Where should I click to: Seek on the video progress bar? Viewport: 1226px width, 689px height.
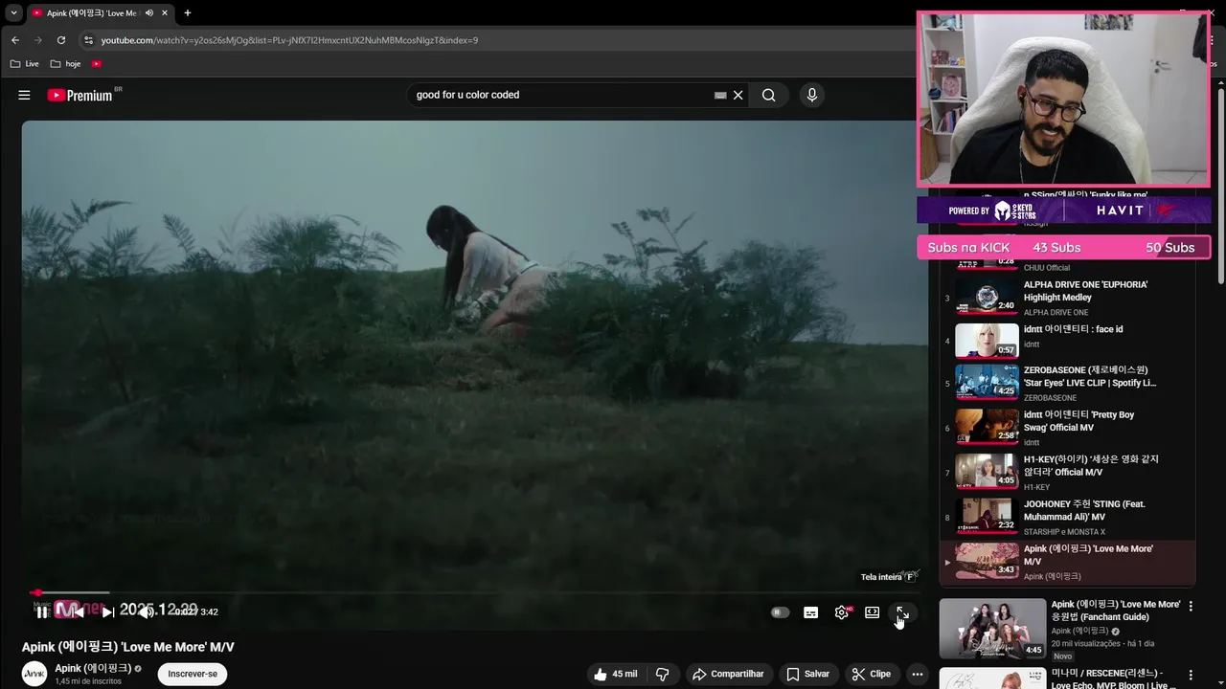tap(474, 592)
